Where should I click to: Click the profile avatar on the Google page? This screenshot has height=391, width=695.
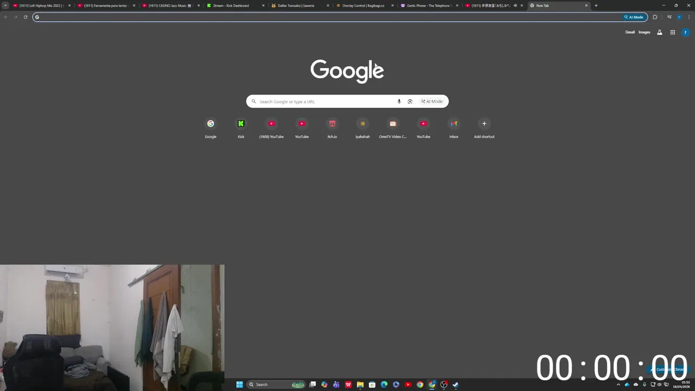685,32
